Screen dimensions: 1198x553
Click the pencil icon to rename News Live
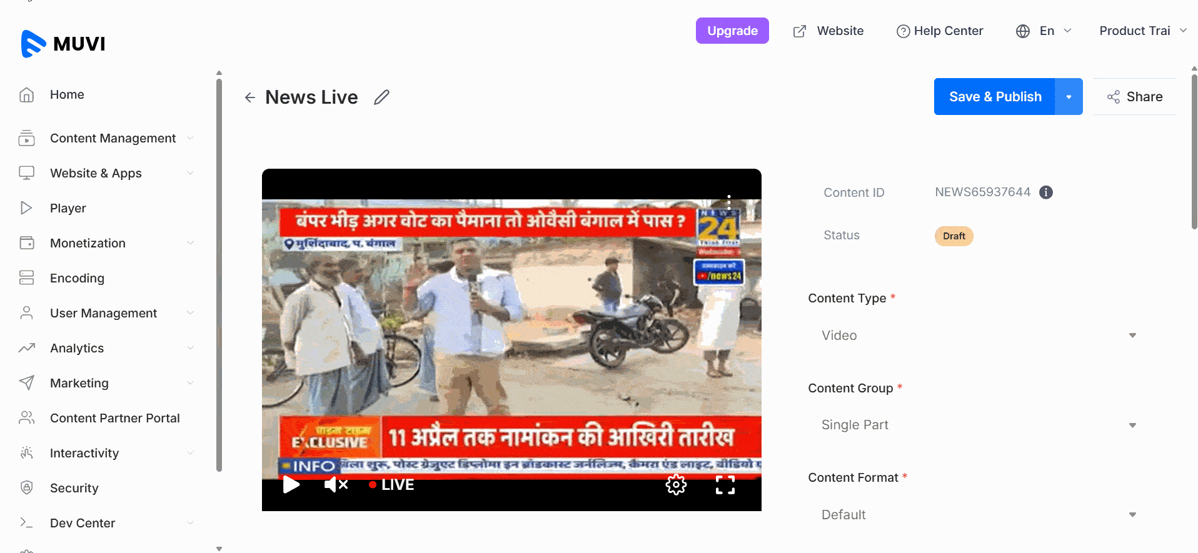(x=381, y=97)
